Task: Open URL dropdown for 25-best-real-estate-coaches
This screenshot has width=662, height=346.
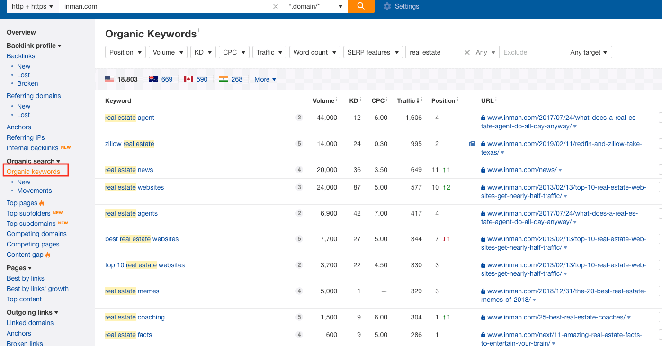Action: click(629, 318)
